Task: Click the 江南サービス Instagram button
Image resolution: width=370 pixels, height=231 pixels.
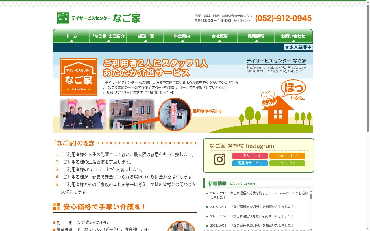Action: (287, 156)
